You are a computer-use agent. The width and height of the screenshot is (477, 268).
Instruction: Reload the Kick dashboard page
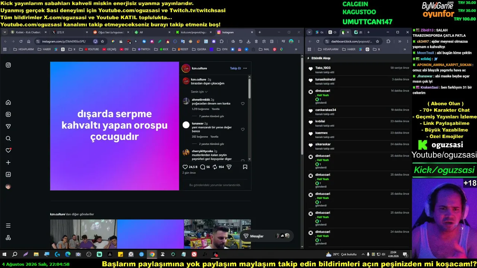[x=318, y=41]
